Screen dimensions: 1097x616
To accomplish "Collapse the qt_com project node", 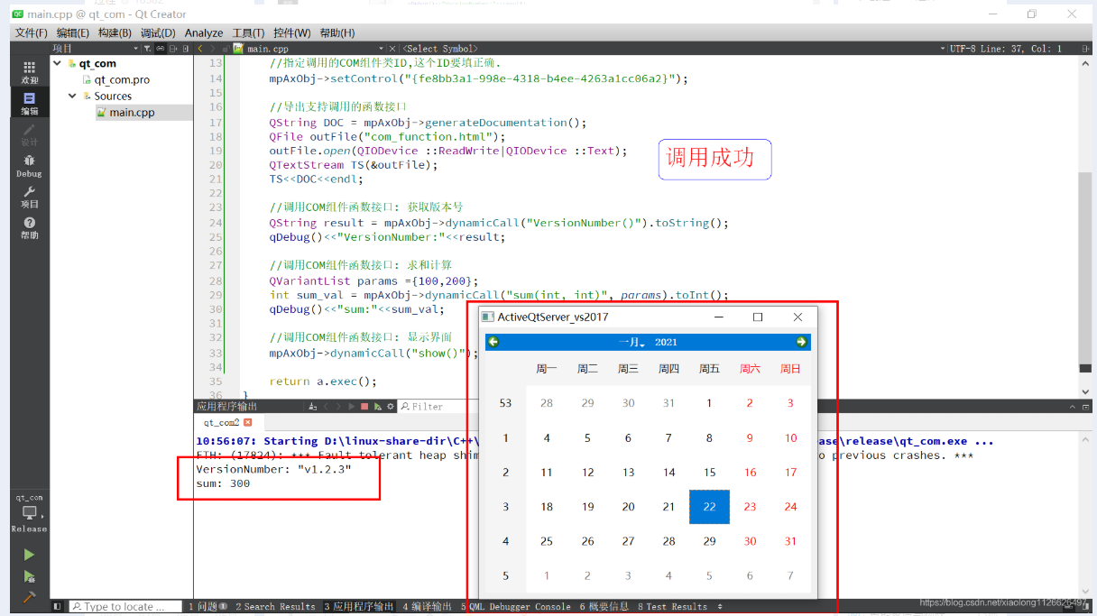I will tap(57, 63).
